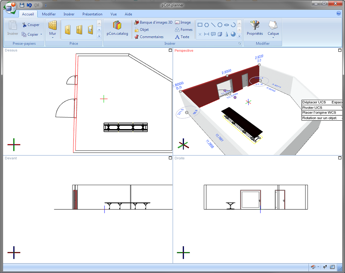Screen dimensions: 345x273
Task: Click the Commentaires button
Action: [149, 37]
